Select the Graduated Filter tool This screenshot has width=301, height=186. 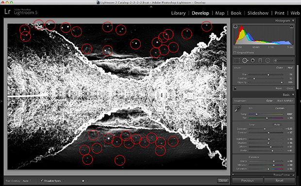click(x=260, y=61)
